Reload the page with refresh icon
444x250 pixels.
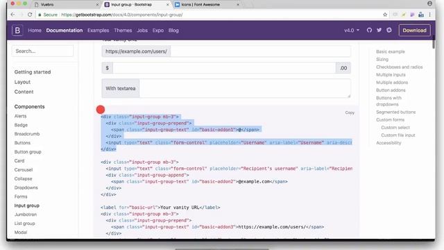point(30,15)
